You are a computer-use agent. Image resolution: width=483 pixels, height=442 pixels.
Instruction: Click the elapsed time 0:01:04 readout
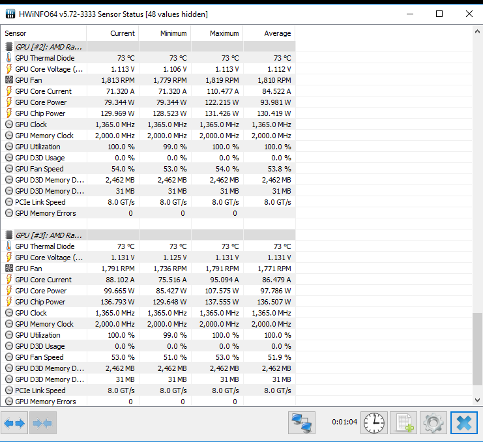pyautogui.click(x=345, y=422)
